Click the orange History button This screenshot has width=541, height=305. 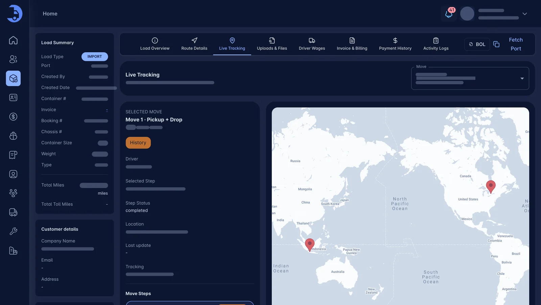pyautogui.click(x=138, y=143)
